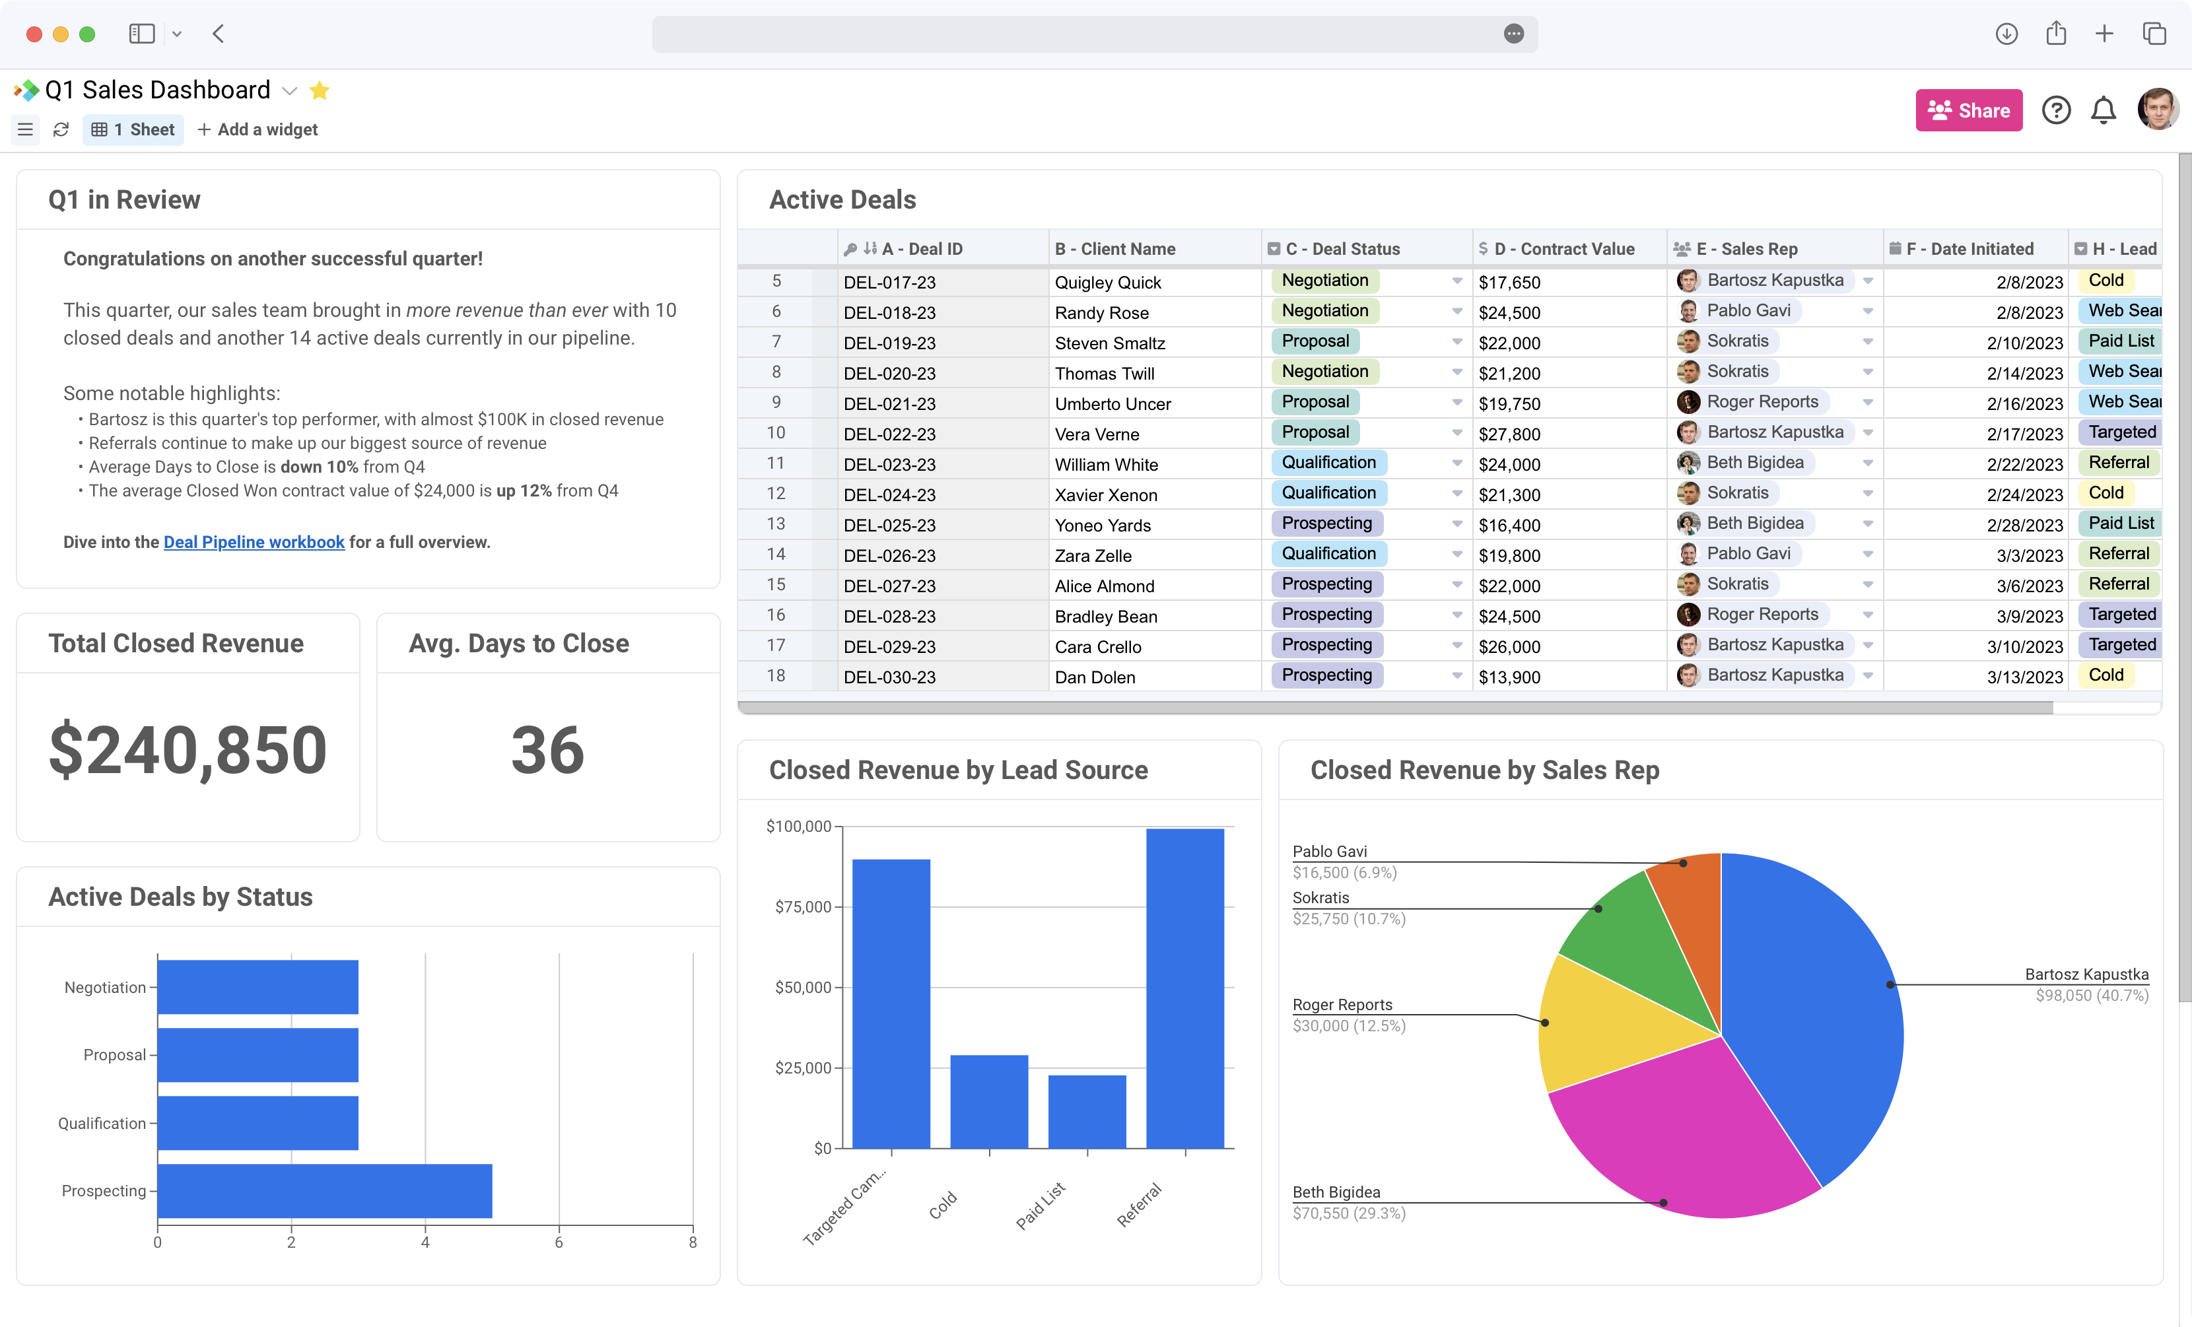Open the user profile avatar

[2157, 110]
